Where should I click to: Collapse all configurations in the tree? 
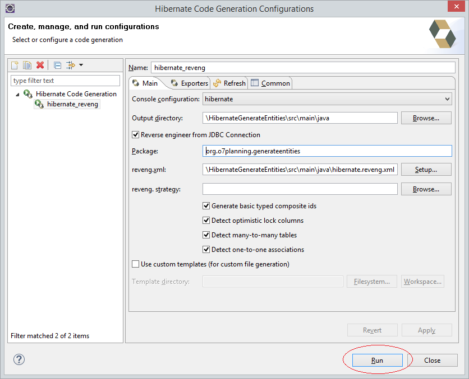point(57,65)
